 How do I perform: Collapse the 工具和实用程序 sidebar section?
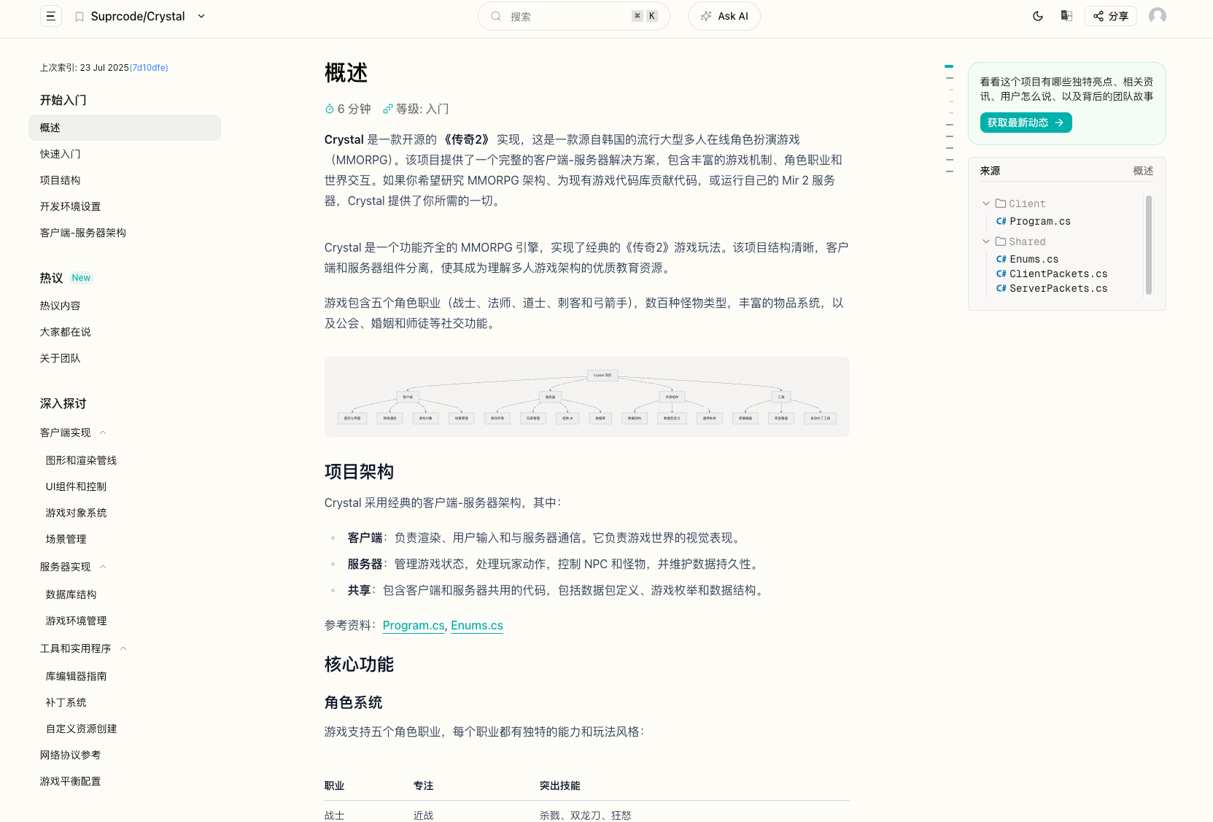(123, 648)
